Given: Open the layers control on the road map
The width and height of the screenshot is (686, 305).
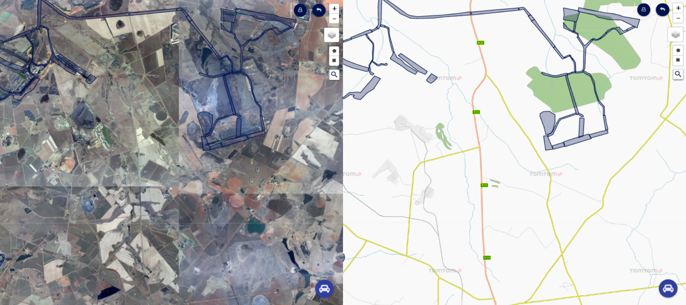Looking at the screenshot, I should (x=675, y=35).
